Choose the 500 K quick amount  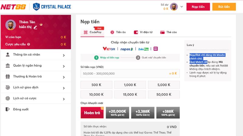coord(96,85)
